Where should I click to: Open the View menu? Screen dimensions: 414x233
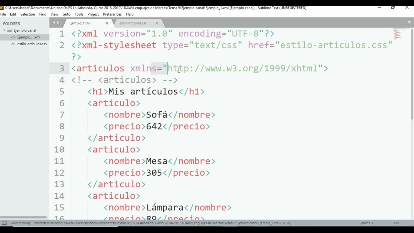54,14
